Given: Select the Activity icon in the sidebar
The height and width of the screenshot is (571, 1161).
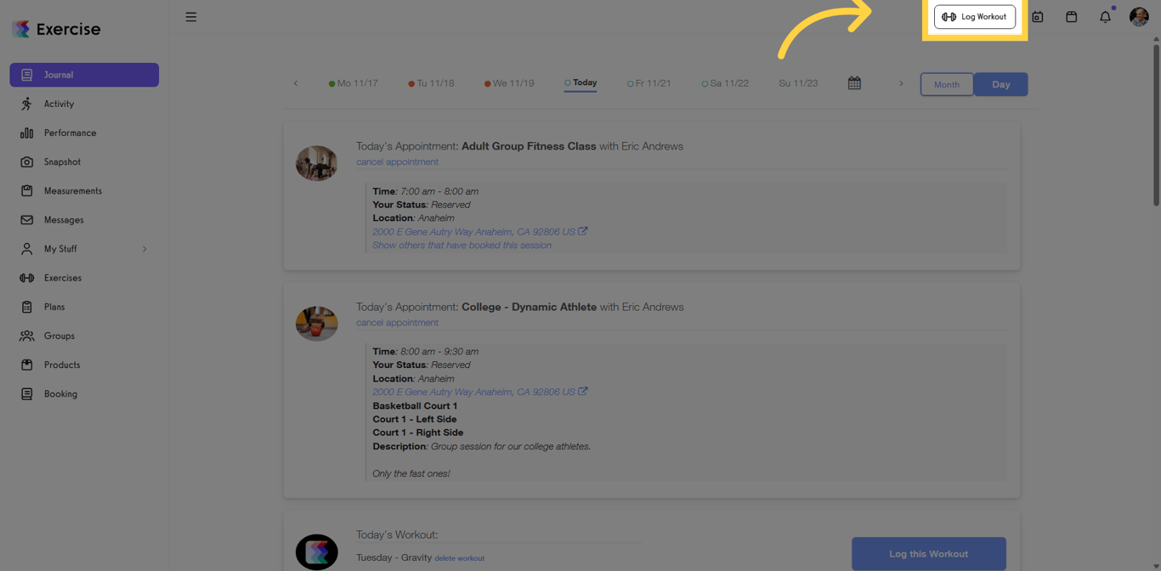Looking at the screenshot, I should [x=26, y=104].
